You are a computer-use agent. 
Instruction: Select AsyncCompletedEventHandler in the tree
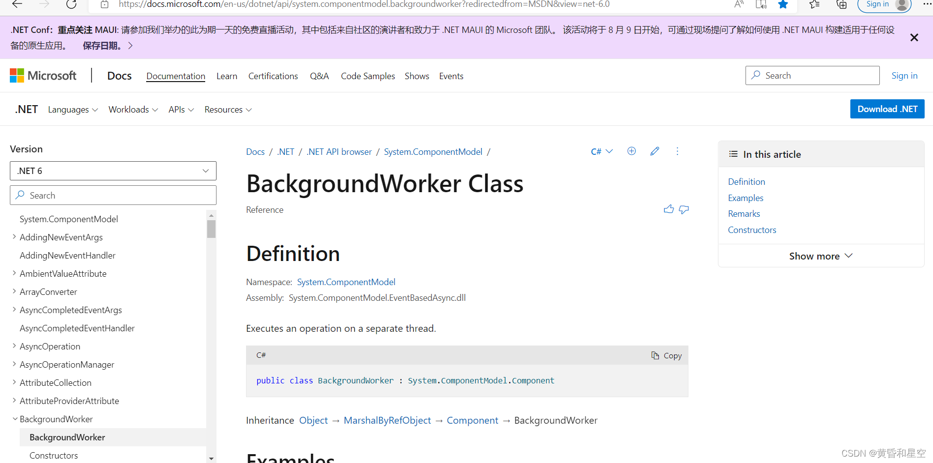pos(77,328)
